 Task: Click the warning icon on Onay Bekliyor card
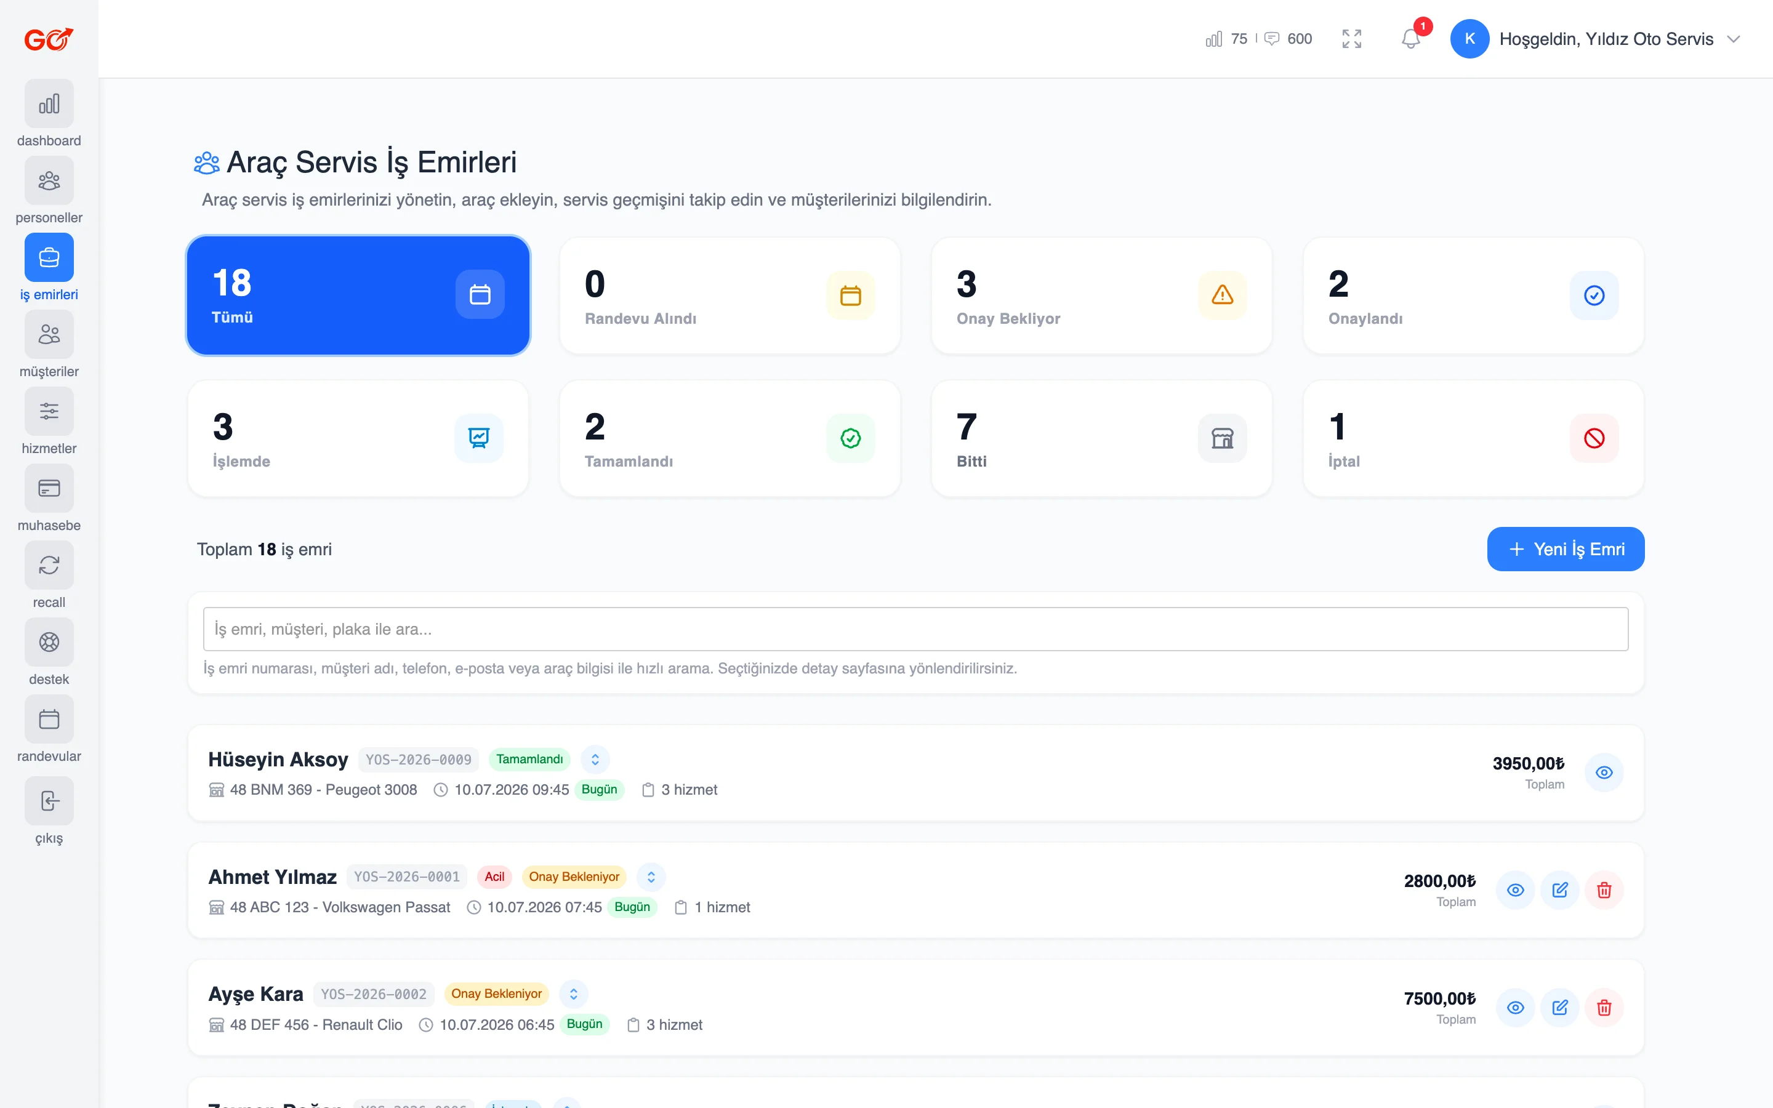tap(1222, 295)
